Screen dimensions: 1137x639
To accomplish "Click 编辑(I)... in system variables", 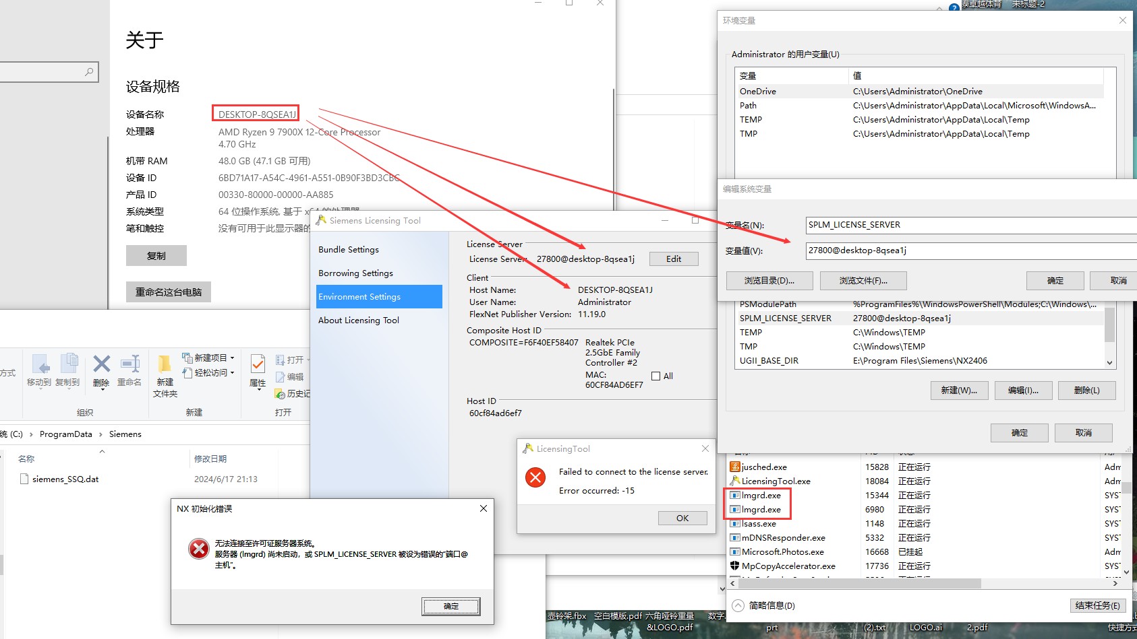I will pos(1023,391).
